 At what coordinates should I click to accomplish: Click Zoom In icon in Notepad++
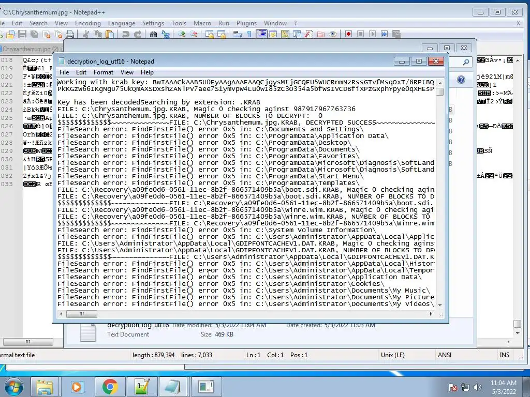[182, 34]
